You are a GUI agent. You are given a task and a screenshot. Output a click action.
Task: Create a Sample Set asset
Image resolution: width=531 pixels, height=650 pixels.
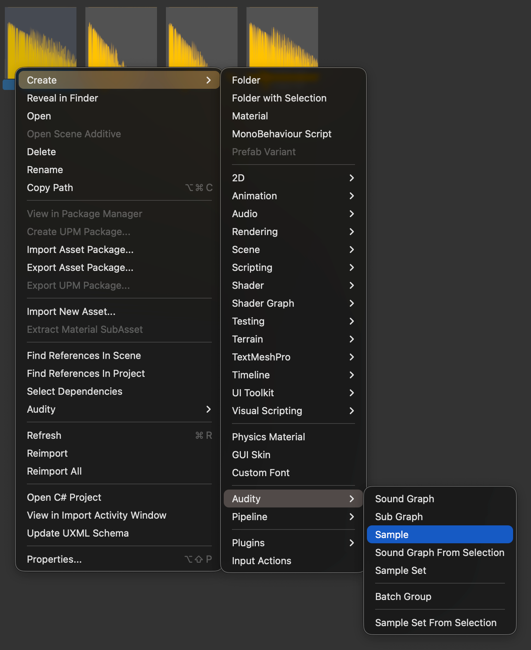[440, 570]
